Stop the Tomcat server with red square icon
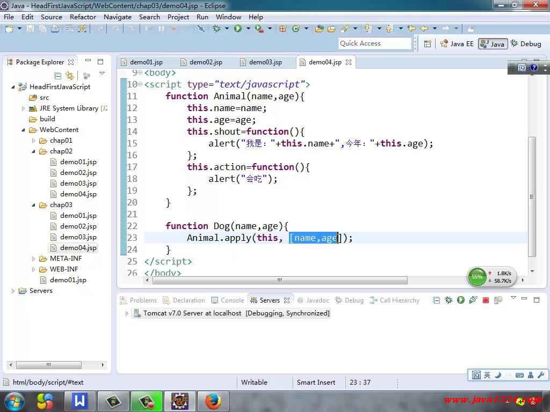Image resolution: width=550 pixels, height=412 pixels. pyautogui.click(x=486, y=300)
